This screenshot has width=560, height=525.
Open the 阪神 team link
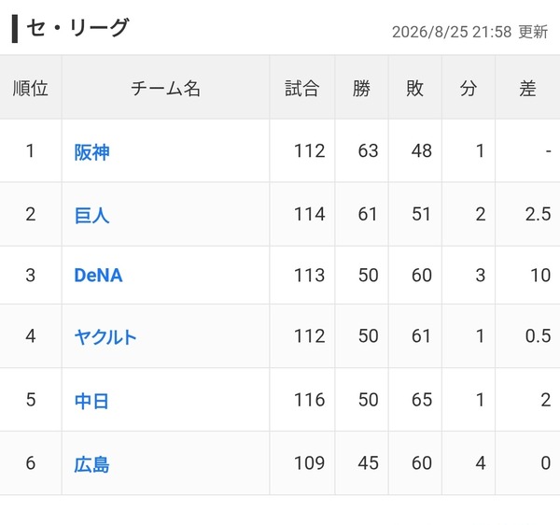pos(91,152)
